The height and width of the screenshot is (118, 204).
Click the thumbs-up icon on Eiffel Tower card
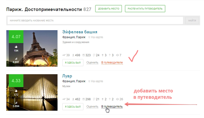(x=16, y=47)
